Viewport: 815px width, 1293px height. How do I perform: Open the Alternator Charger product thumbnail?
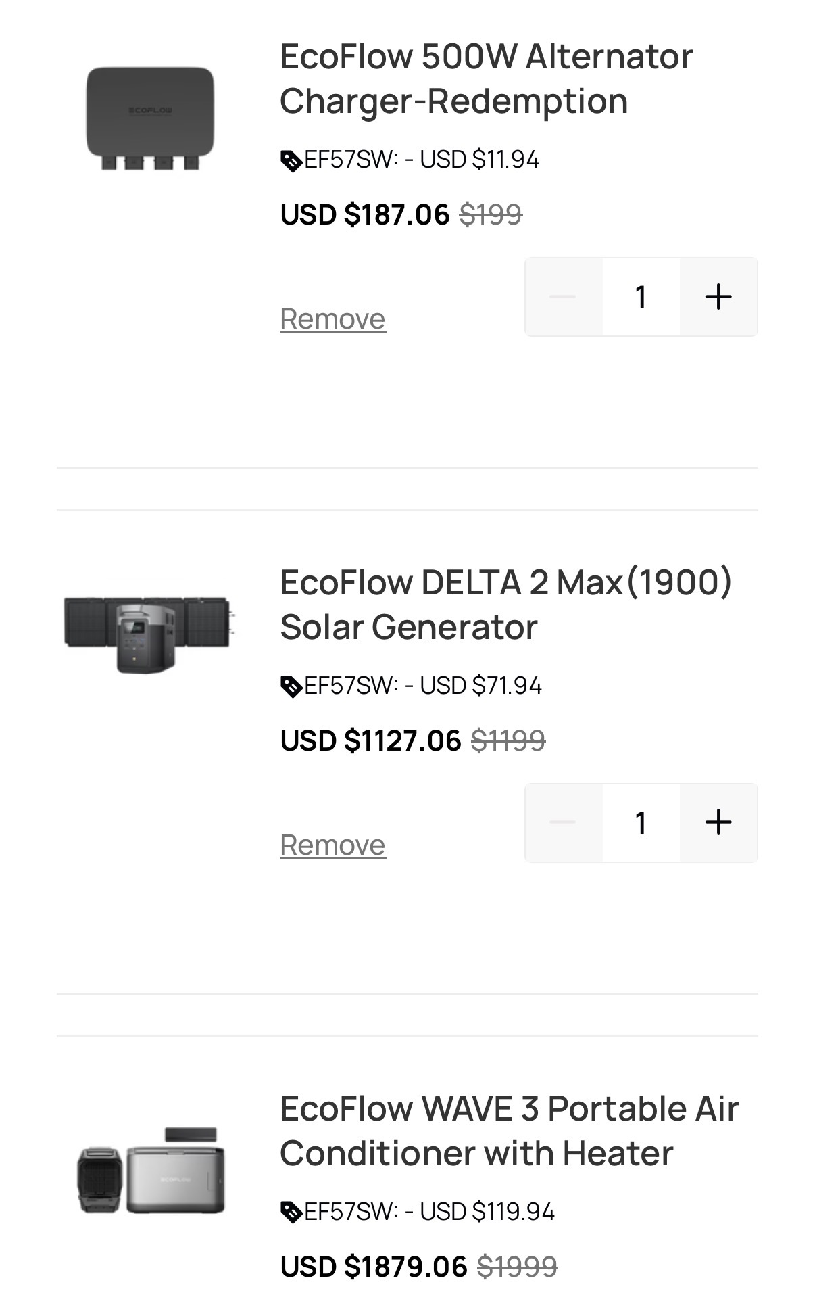click(x=150, y=118)
